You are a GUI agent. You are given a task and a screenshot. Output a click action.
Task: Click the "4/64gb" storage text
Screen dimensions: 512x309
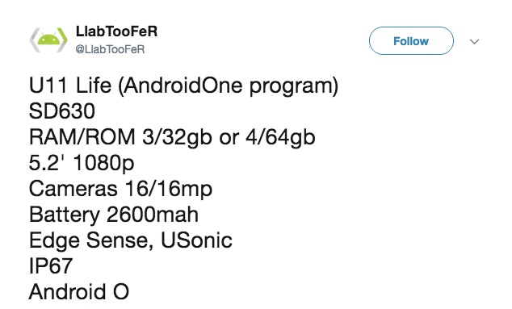point(280,138)
